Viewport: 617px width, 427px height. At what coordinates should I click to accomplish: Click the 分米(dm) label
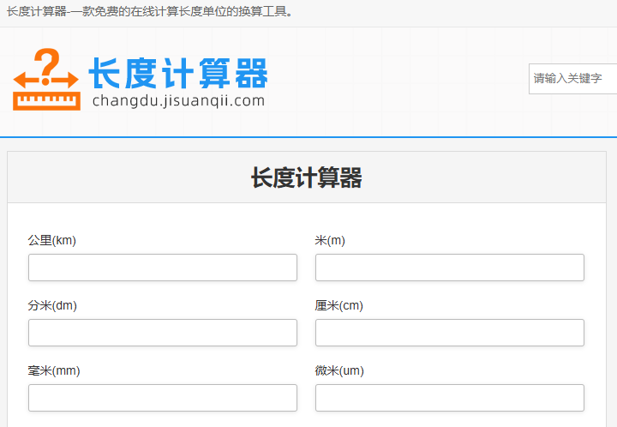pyautogui.click(x=52, y=305)
